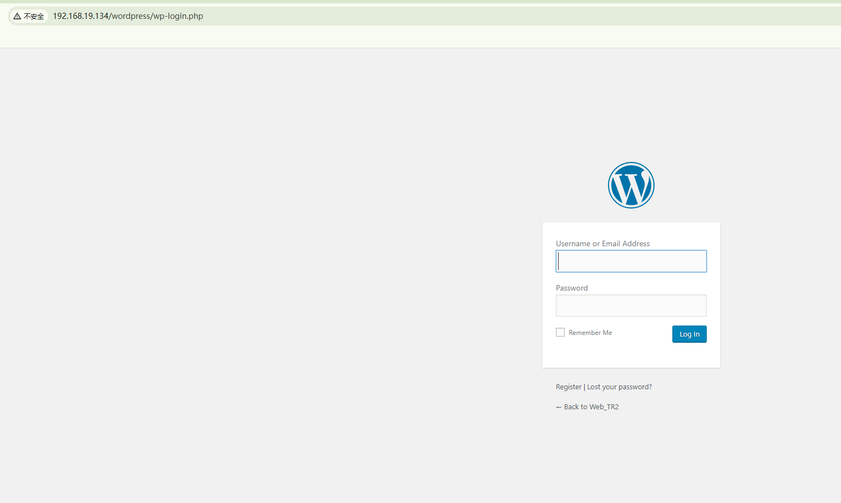Click the empty bookmarks strip below the address bar
The height and width of the screenshot is (503, 841).
click(388, 37)
